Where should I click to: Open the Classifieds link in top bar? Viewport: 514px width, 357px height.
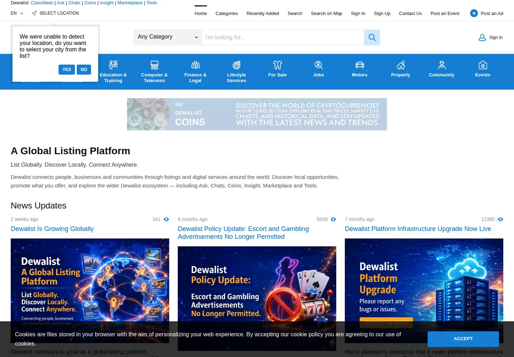(42, 3)
